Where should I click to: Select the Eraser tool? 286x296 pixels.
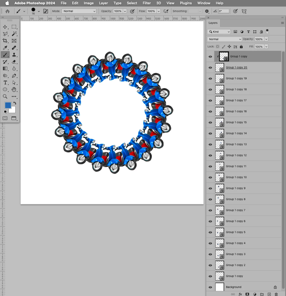point(14,62)
